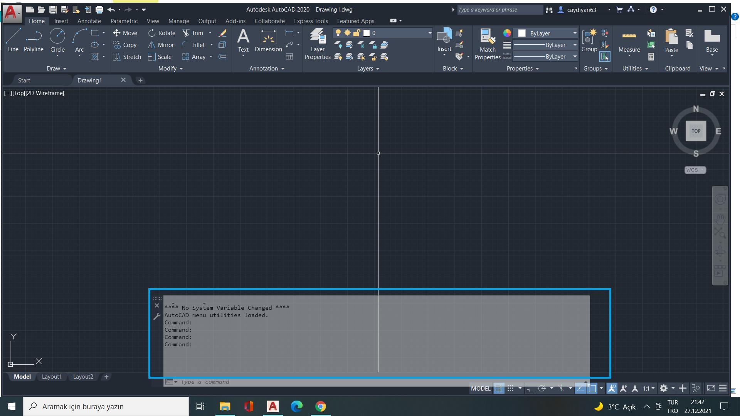Viewport: 740px width, 416px height.
Task: Select the Hatch tool icon
Action: pos(95,57)
